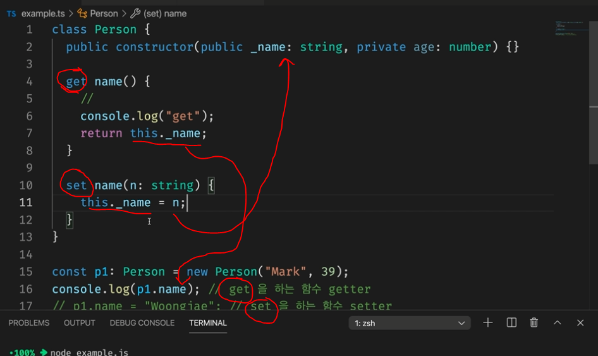
Task: Click 'class Person {' on line 1
Action: (101, 30)
